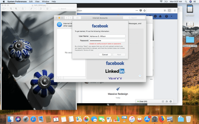Click Show All preferences grid icon
This screenshot has height=124, width=199.
(x=77, y=18)
